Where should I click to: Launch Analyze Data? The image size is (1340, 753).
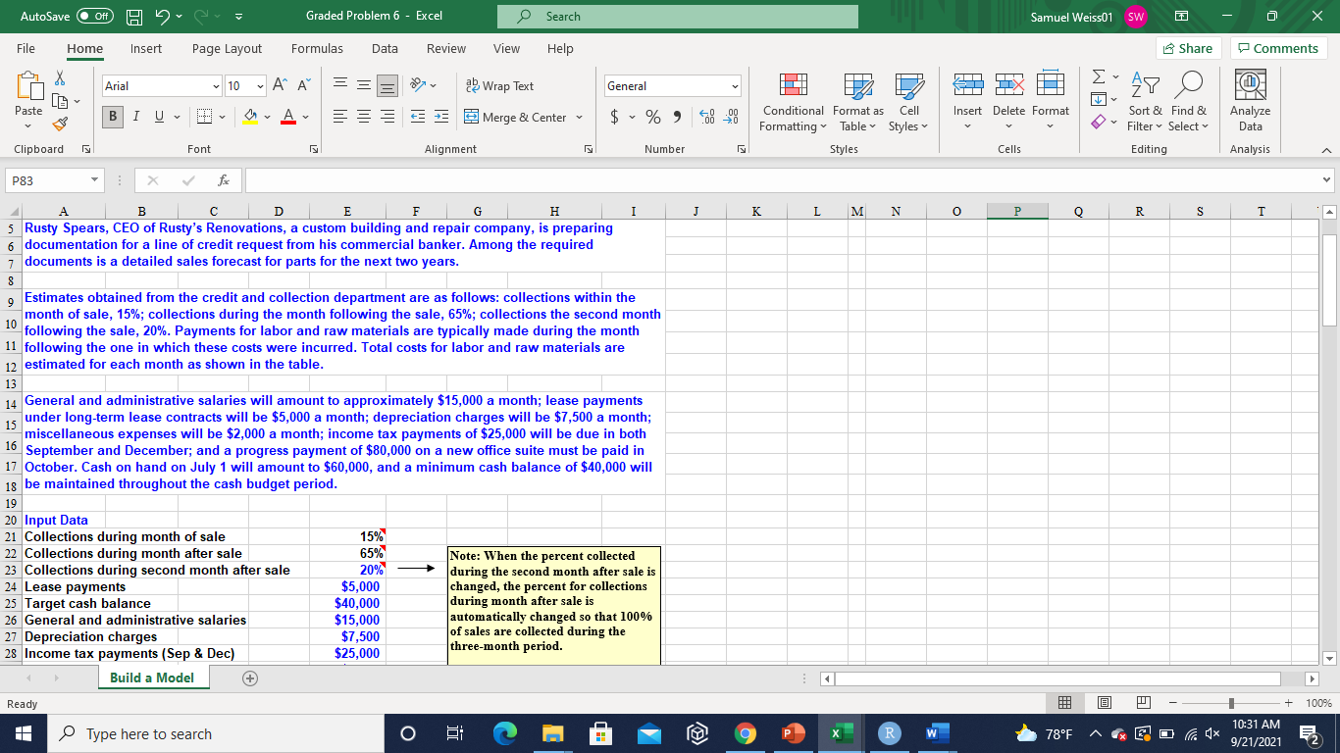(1250, 103)
